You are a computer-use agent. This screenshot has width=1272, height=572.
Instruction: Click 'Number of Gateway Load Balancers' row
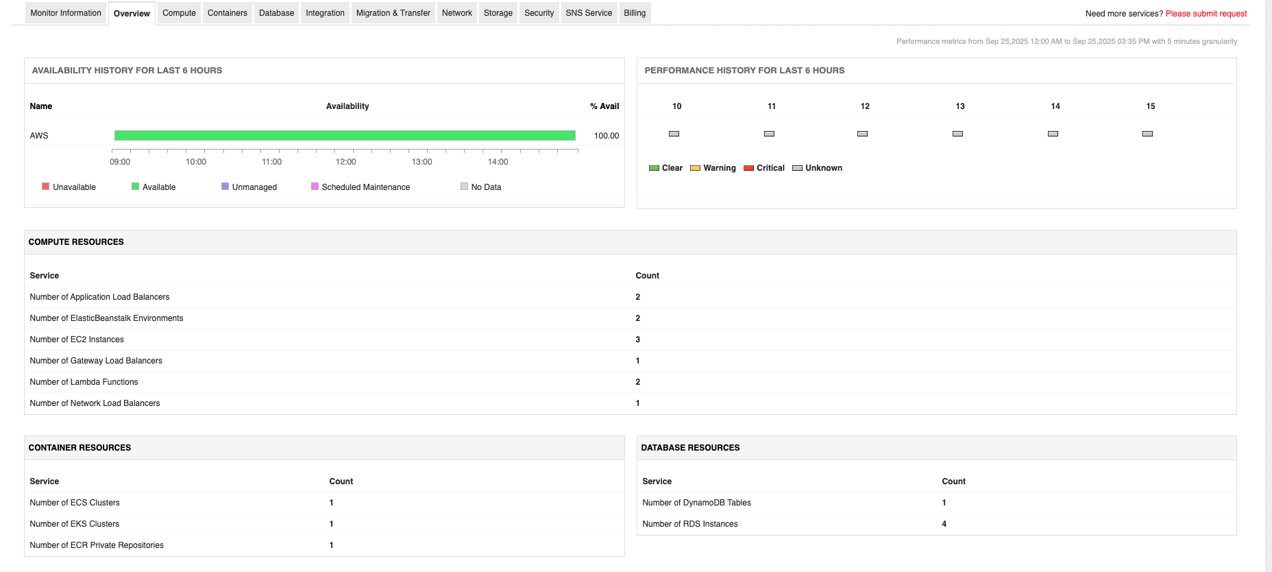631,361
